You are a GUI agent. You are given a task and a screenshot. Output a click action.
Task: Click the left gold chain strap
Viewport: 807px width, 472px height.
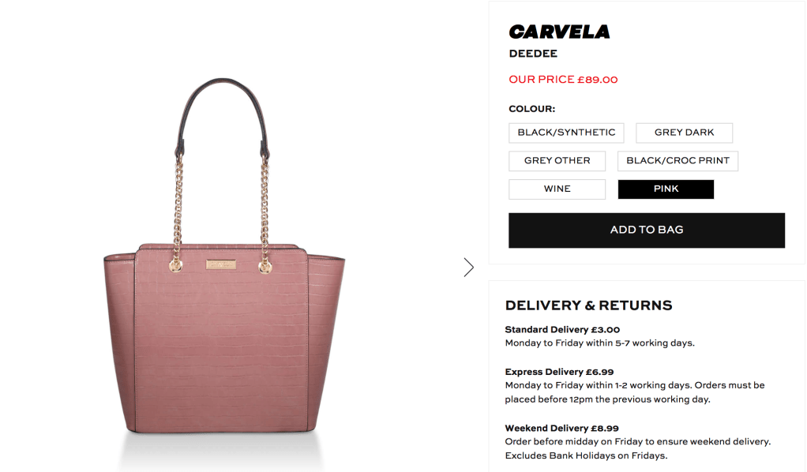[178, 211]
